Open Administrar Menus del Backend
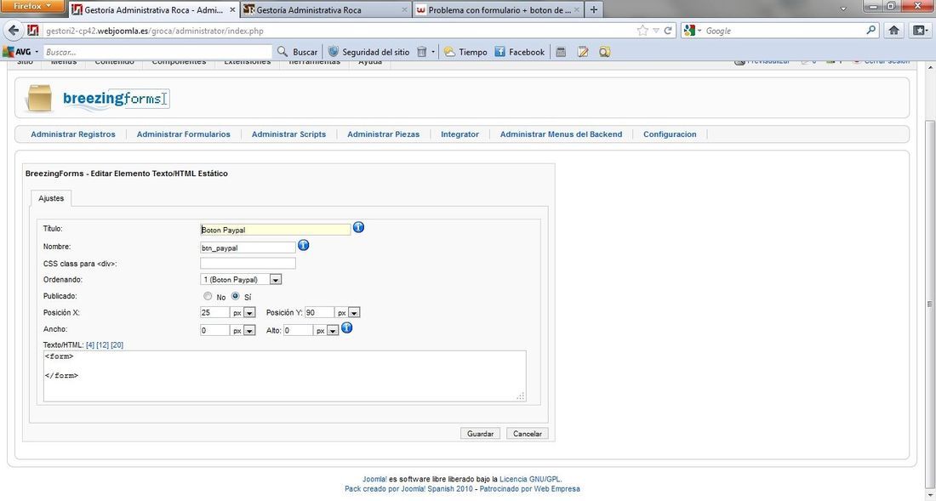 [x=561, y=134]
